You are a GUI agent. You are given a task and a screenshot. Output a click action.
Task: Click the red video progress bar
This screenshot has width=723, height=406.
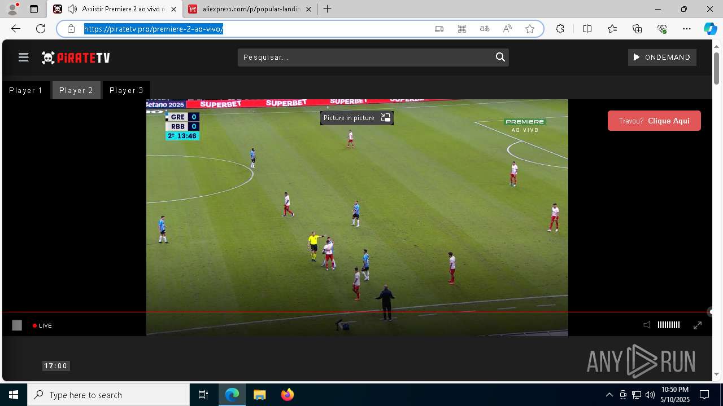pos(357,312)
